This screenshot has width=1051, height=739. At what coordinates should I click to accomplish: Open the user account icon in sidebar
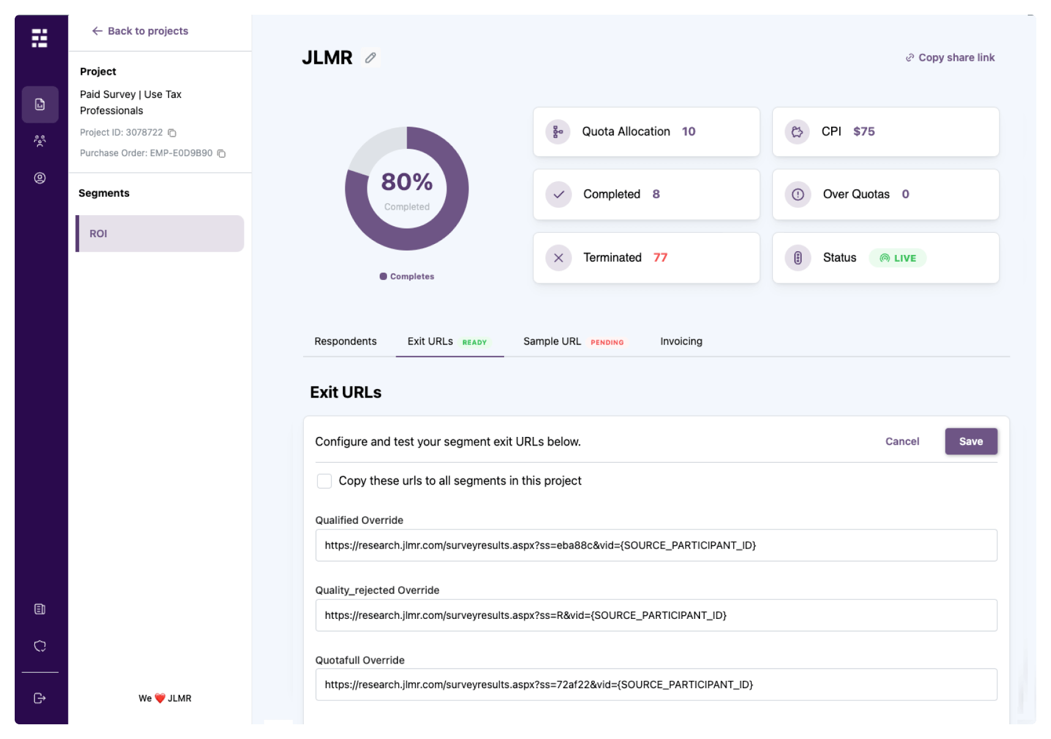pos(40,178)
